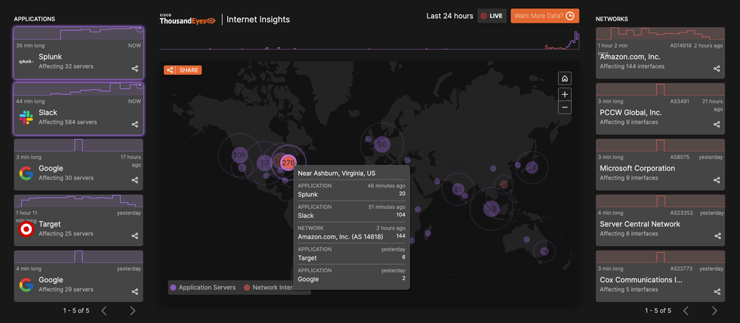Click the 276 cluster on map
This screenshot has width=740, height=323.
click(288, 162)
